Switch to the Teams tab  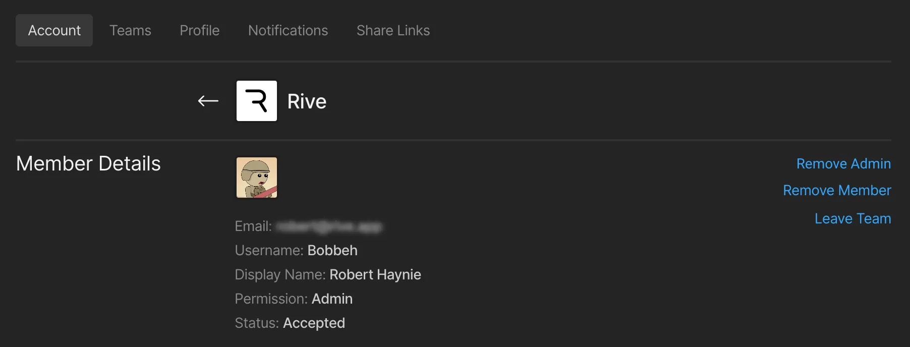[x=130, y=30]
